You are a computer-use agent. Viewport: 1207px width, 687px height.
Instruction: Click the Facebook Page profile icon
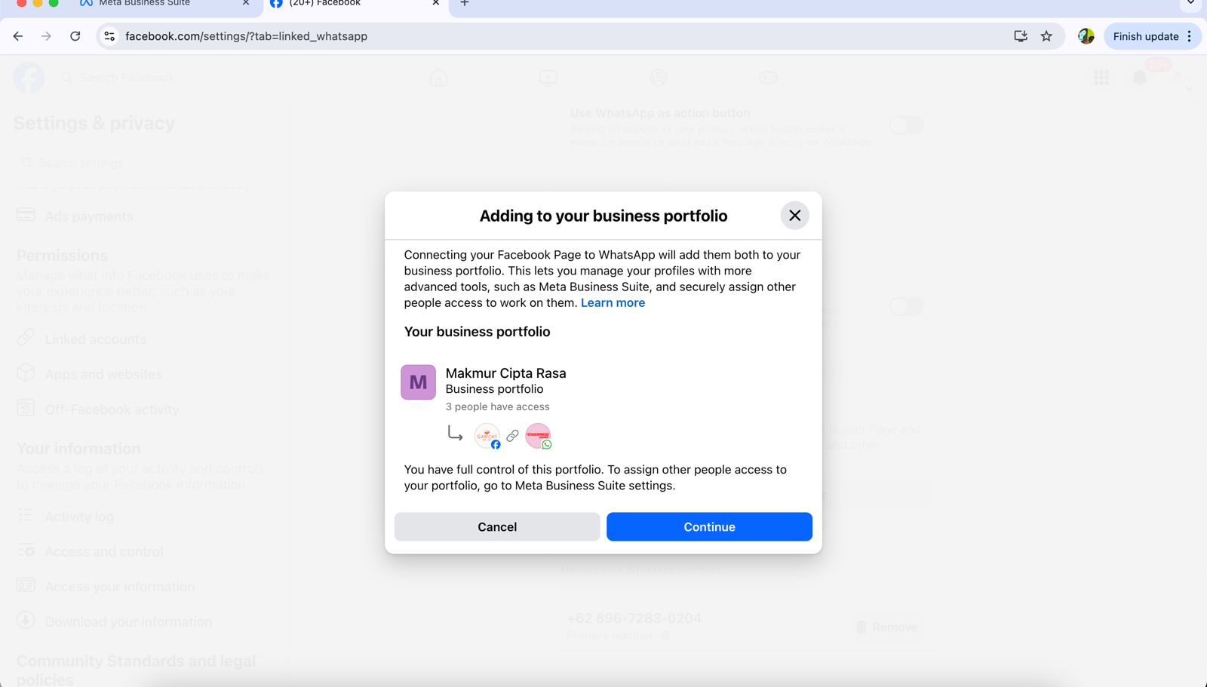(487, 436)
